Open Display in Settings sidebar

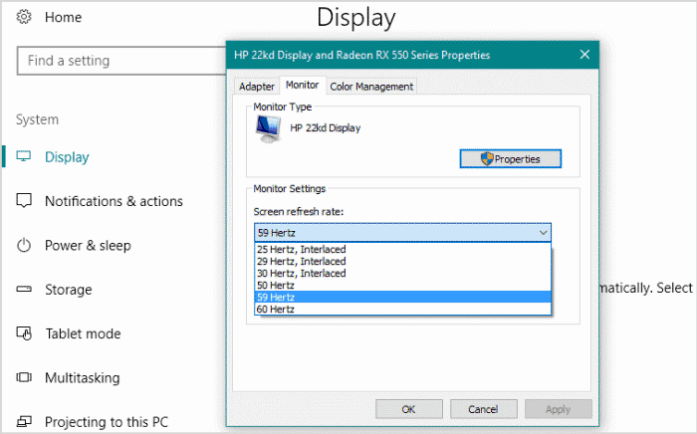(67, 157)
